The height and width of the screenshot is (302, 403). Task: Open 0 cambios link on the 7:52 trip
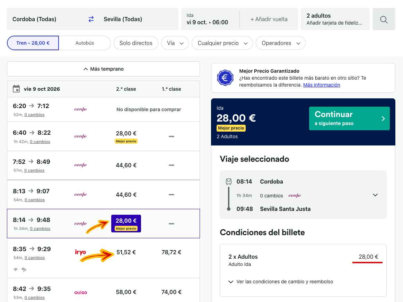(x=34, y=170)
